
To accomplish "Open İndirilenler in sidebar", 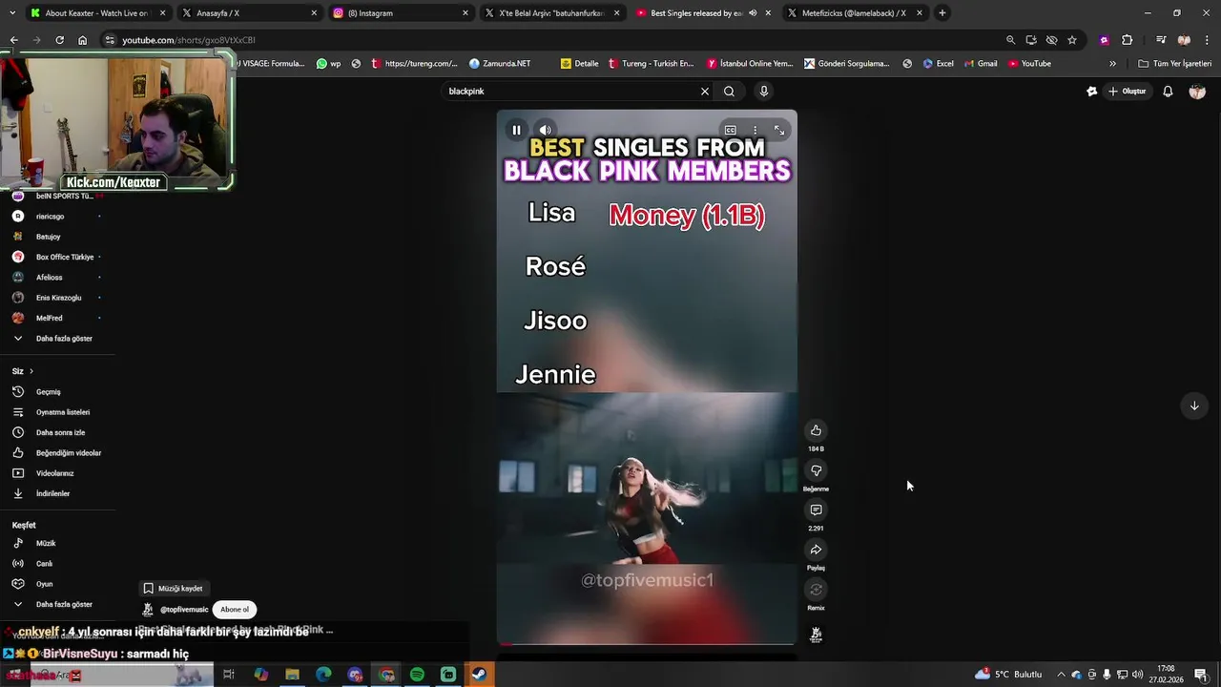I will [53, 493].
